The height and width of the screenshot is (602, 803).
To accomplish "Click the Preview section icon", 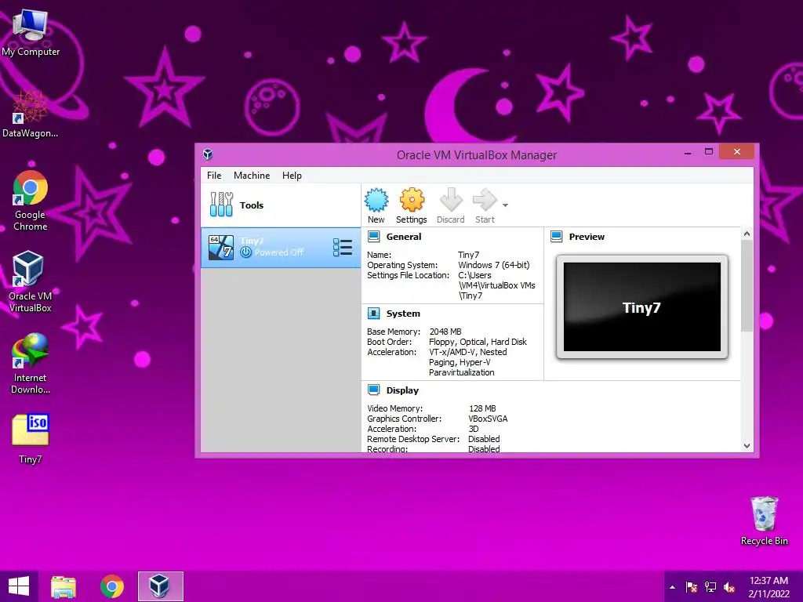I will (x=557, y=237).
